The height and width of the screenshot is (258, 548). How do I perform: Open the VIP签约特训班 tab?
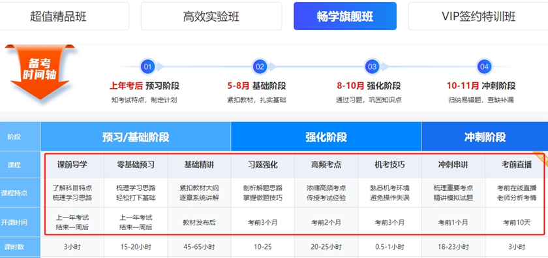click(x=478, y=16)
